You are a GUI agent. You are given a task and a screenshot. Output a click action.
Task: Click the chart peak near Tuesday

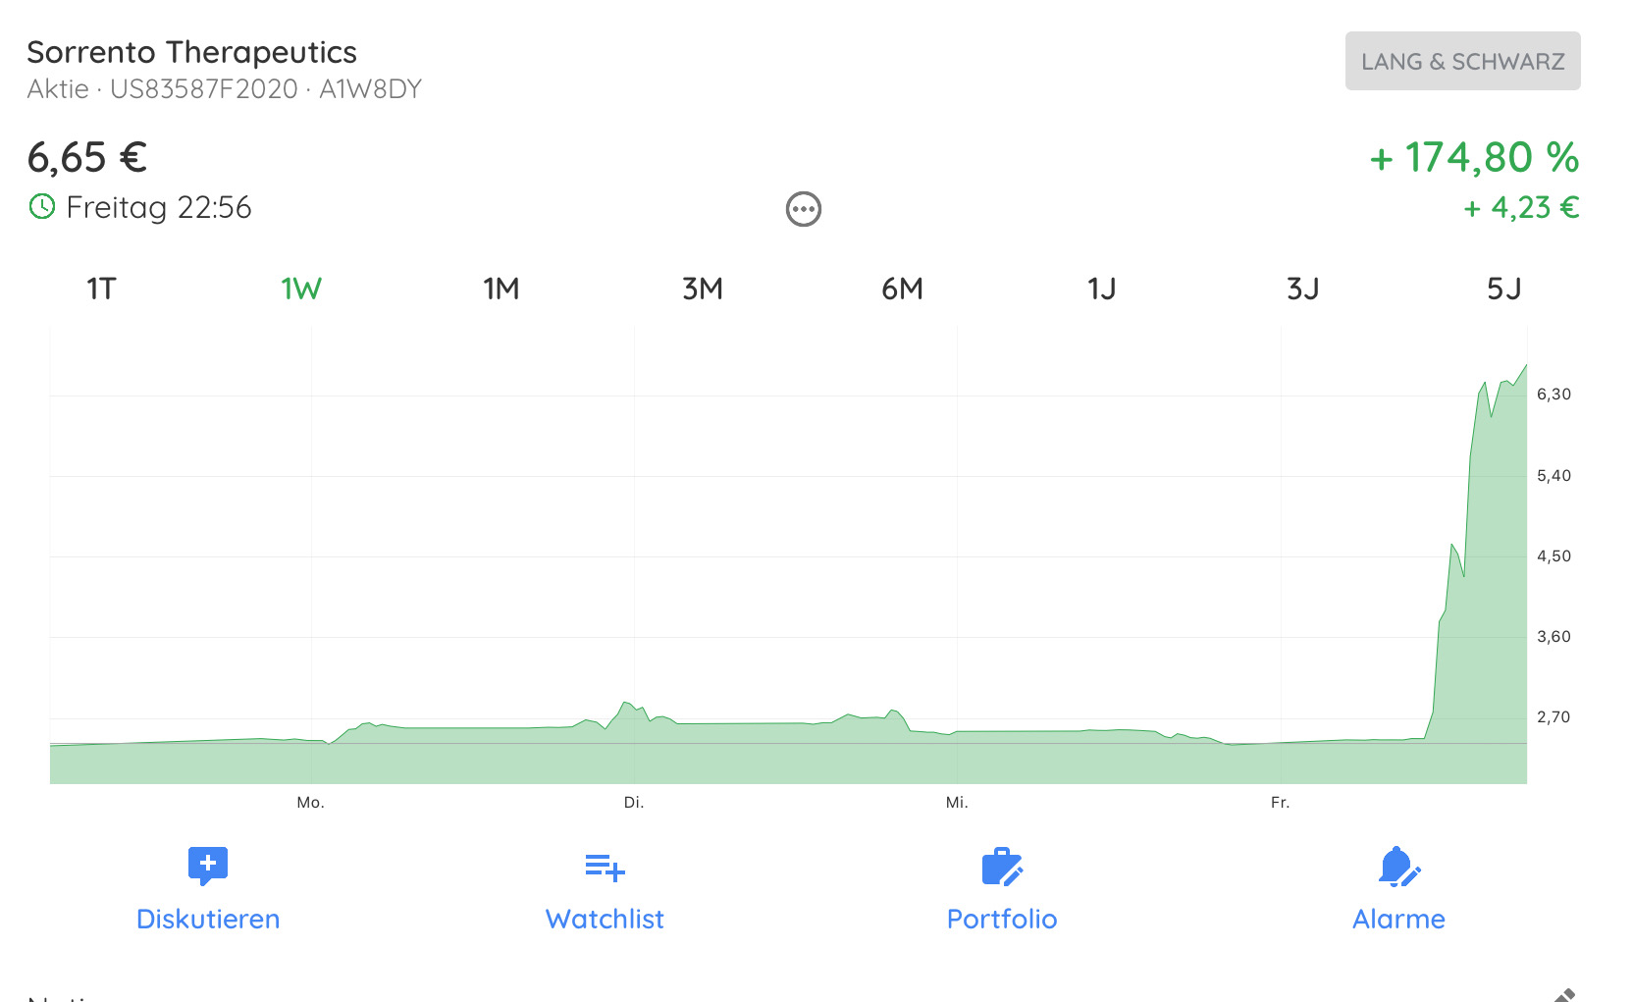(x=626, y=704)
